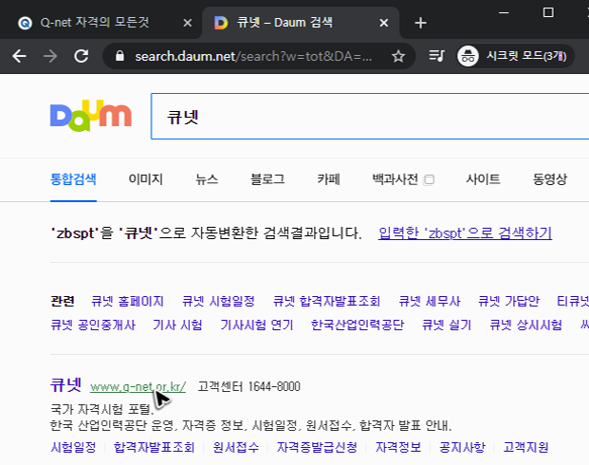Click related search 기사 시험
The width and height of the screenshot is (589, 465).
(x=177, y=325)
